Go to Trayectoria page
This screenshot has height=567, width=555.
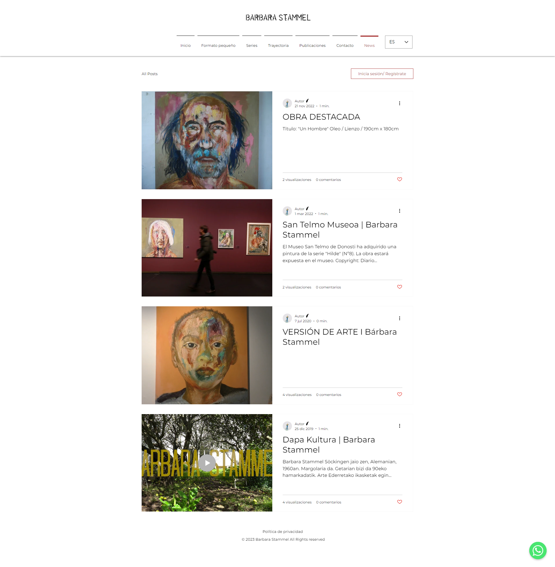point(278,45)
